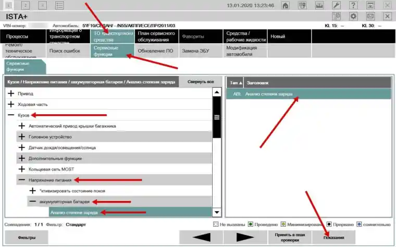This screenshot has height=247, width=396.
Task: Click the numbered 1 icon at top left
Action: [8, 5]
